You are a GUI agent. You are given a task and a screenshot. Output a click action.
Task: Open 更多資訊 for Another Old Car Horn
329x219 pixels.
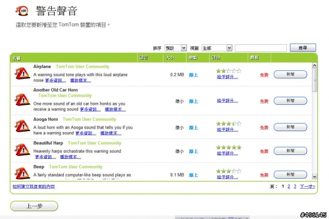[x=90, y=109]
